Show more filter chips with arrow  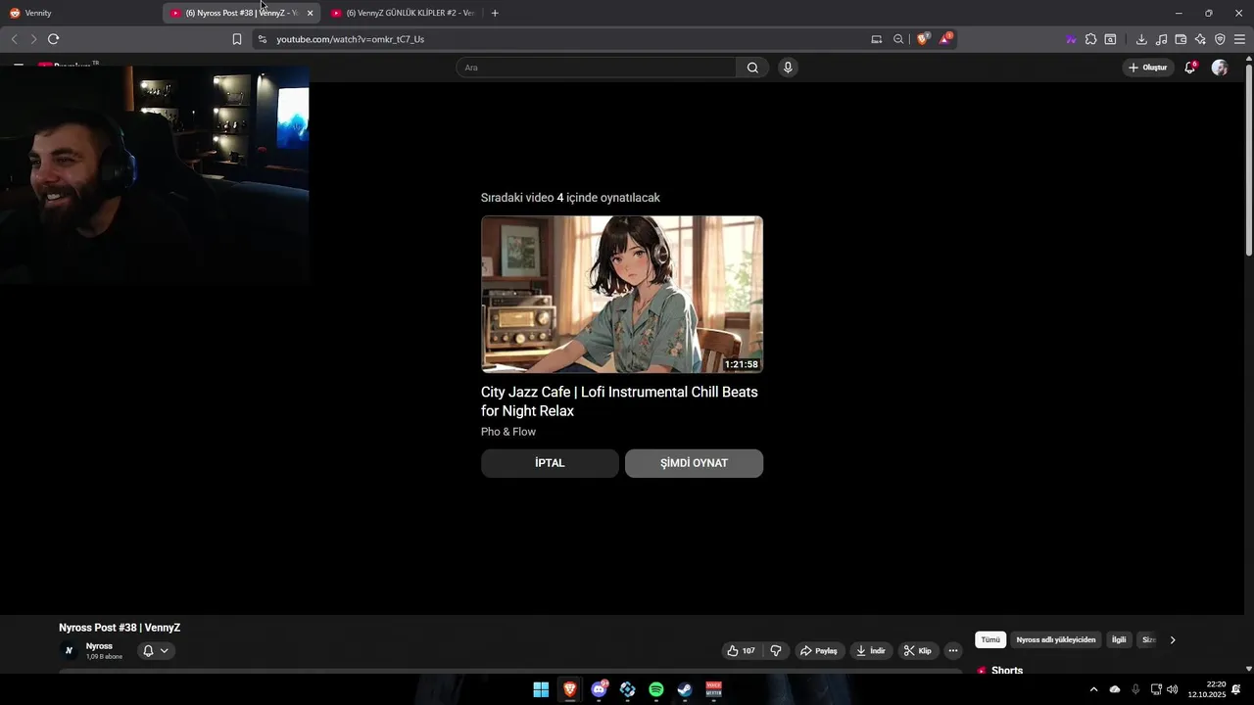tap(1173, 640)
